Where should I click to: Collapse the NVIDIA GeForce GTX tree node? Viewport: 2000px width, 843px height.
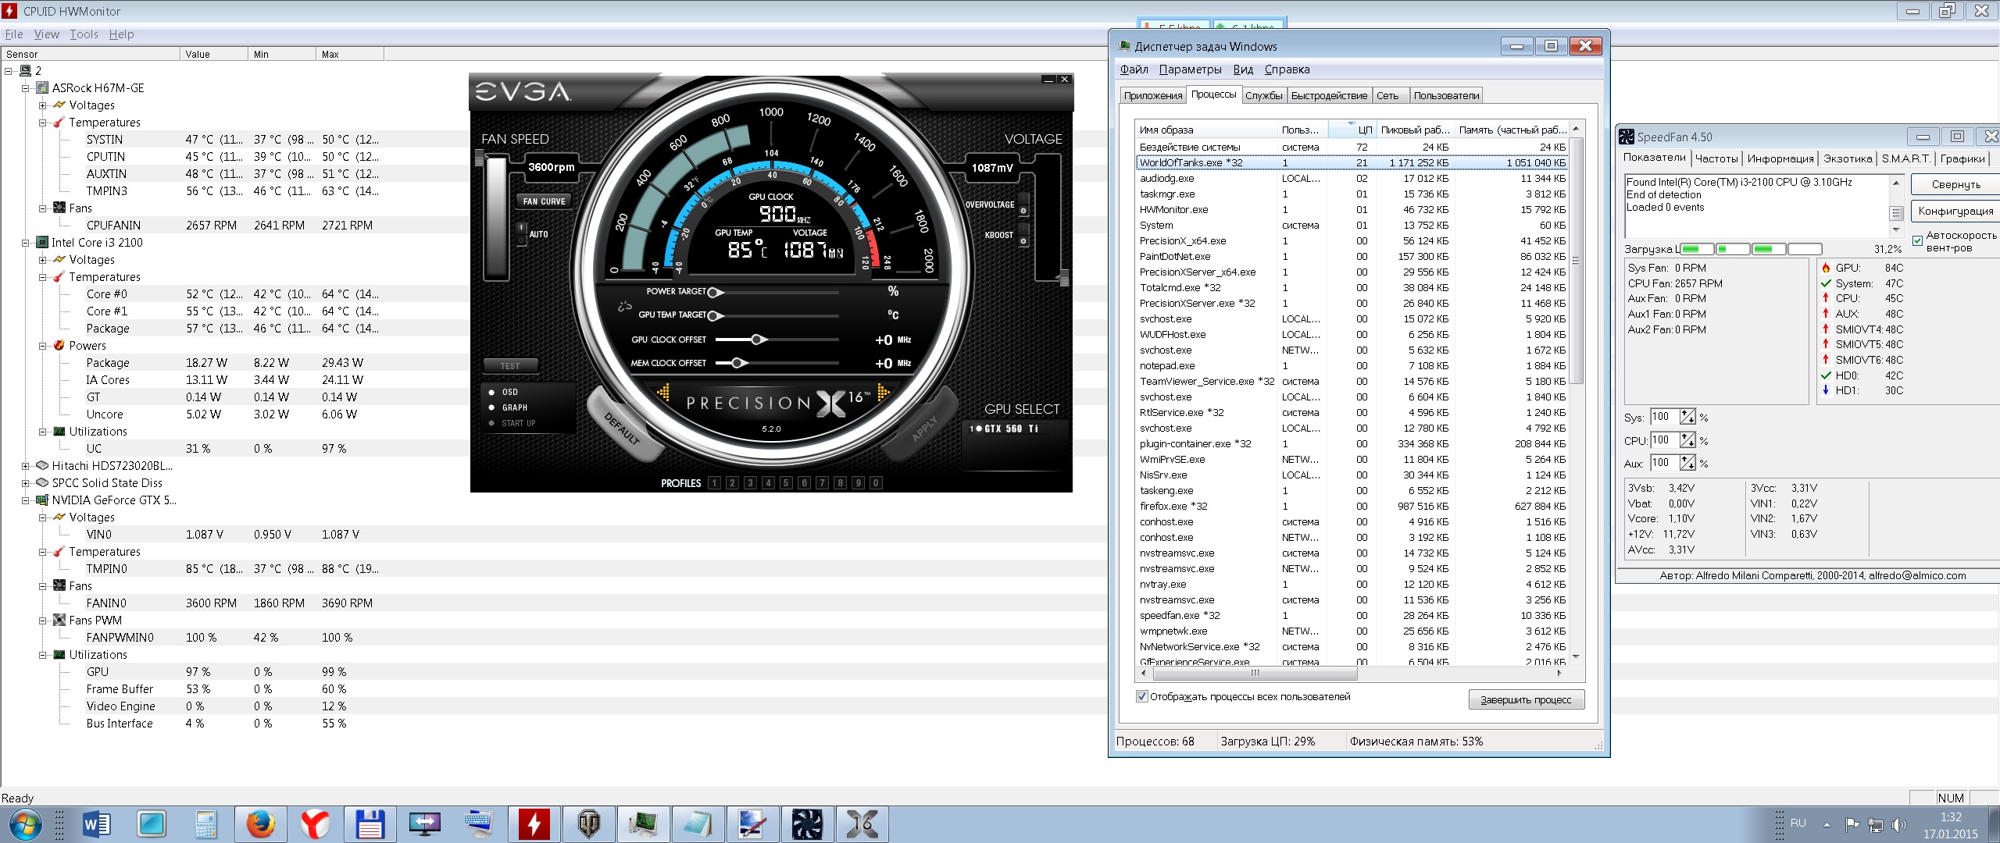click(26, 500)
